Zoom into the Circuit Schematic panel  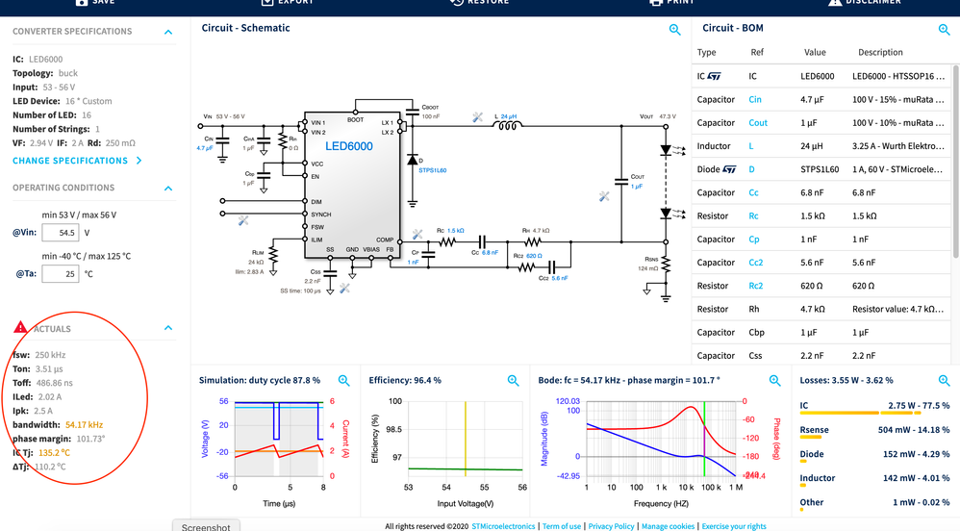coord(674,30)
